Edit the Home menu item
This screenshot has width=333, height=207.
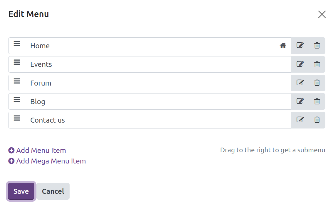click(x=300, y=45)
